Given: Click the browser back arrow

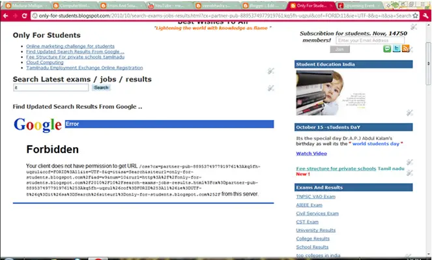Looking at the screenshot, I should tap(5, 16).
